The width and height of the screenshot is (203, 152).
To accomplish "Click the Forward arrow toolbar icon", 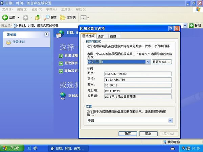I will [x=25, y=18].
